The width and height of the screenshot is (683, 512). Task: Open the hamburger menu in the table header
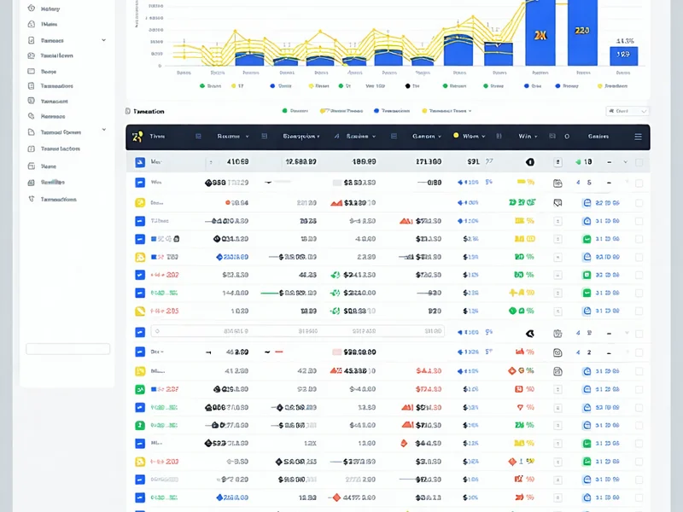coord(638,137)
